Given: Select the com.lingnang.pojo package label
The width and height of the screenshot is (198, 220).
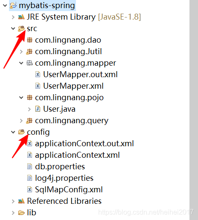Looking at the screenshot, I should tap(69, 98).
